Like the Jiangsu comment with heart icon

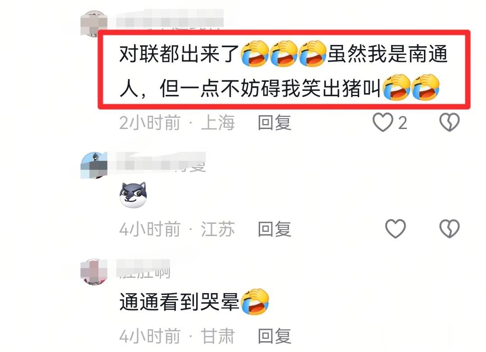396,229
